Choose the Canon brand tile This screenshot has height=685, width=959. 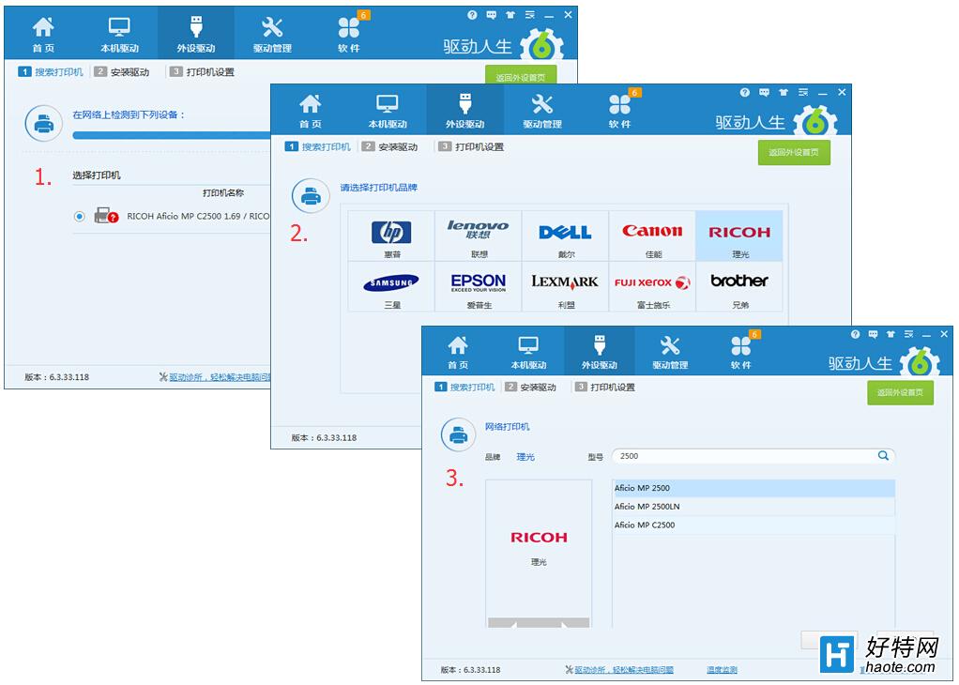pyautogui.click(x=652, y=236)
